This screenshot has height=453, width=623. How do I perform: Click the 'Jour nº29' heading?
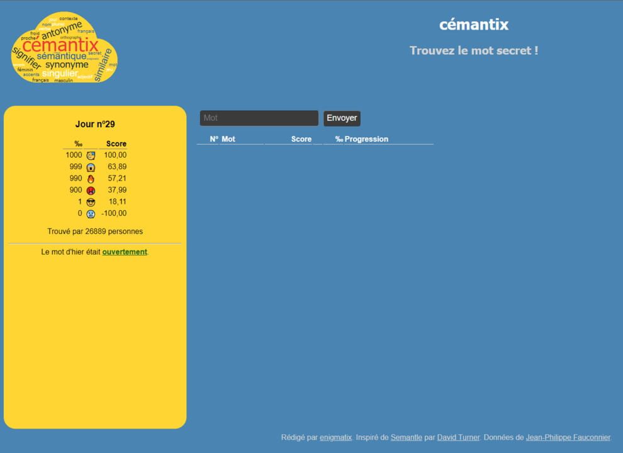[x=95, y=125]
